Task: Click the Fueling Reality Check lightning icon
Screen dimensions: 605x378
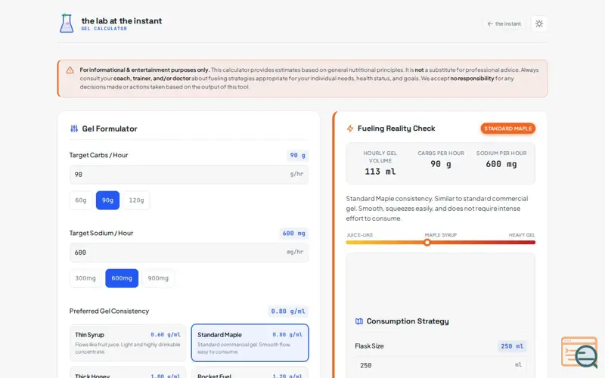Action: [x=350, y=129]
